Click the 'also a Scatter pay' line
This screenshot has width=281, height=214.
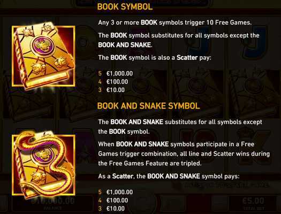click(155, 58)
